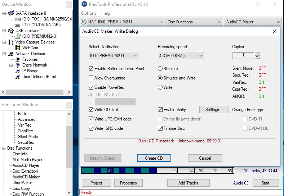Click the Network Devices computer icon

click(x=11, y=54)
